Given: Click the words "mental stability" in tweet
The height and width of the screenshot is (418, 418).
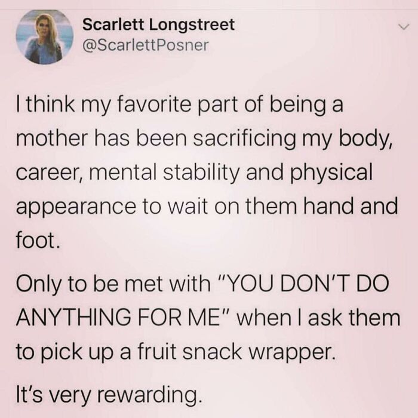Looking at the screenshot, I should click(x=165, y=173).
